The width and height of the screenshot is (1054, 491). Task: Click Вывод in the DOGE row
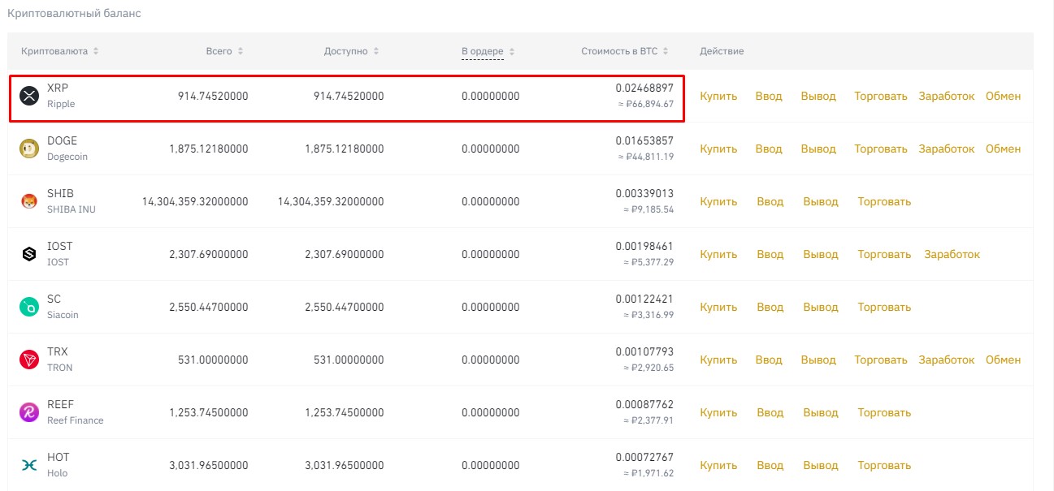pyautogui.click(x=818, y=149)
